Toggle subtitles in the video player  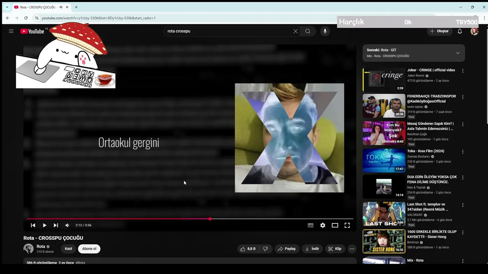click(x=311, y=225)
